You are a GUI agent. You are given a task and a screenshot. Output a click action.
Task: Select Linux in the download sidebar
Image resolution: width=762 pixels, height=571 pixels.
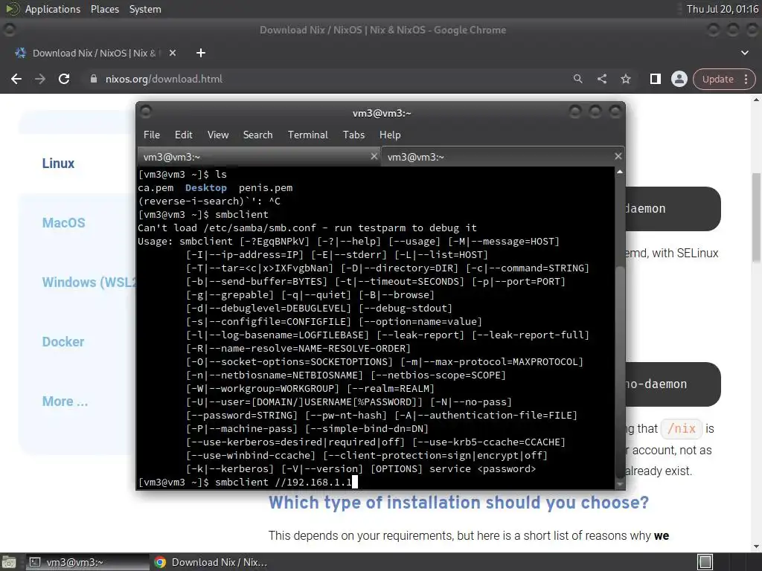(58, 164)
